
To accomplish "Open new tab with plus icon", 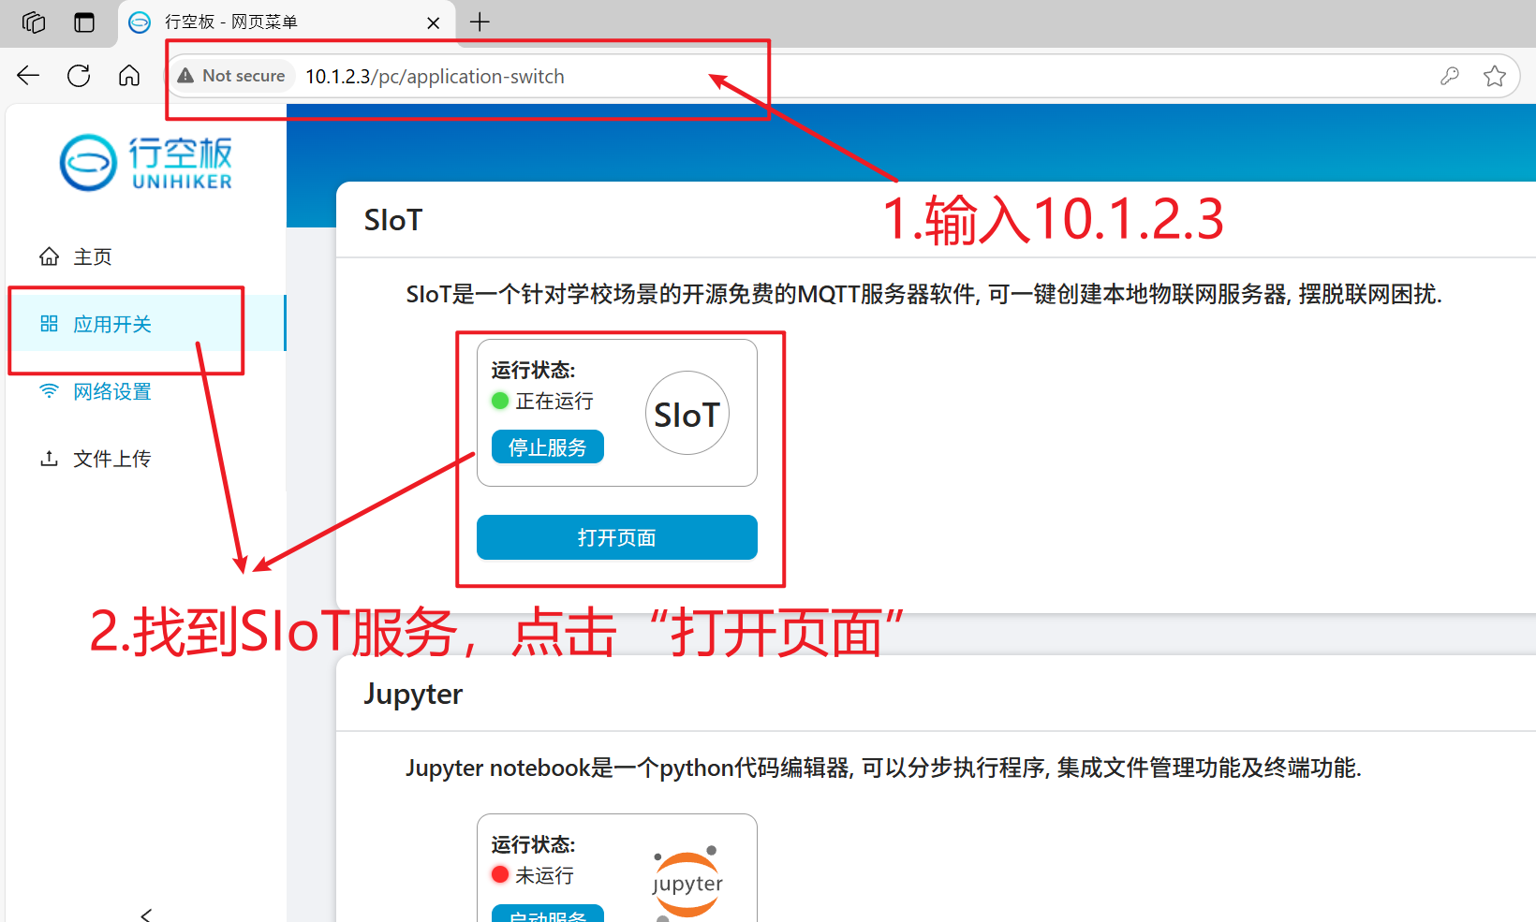I will pos(480,22).
